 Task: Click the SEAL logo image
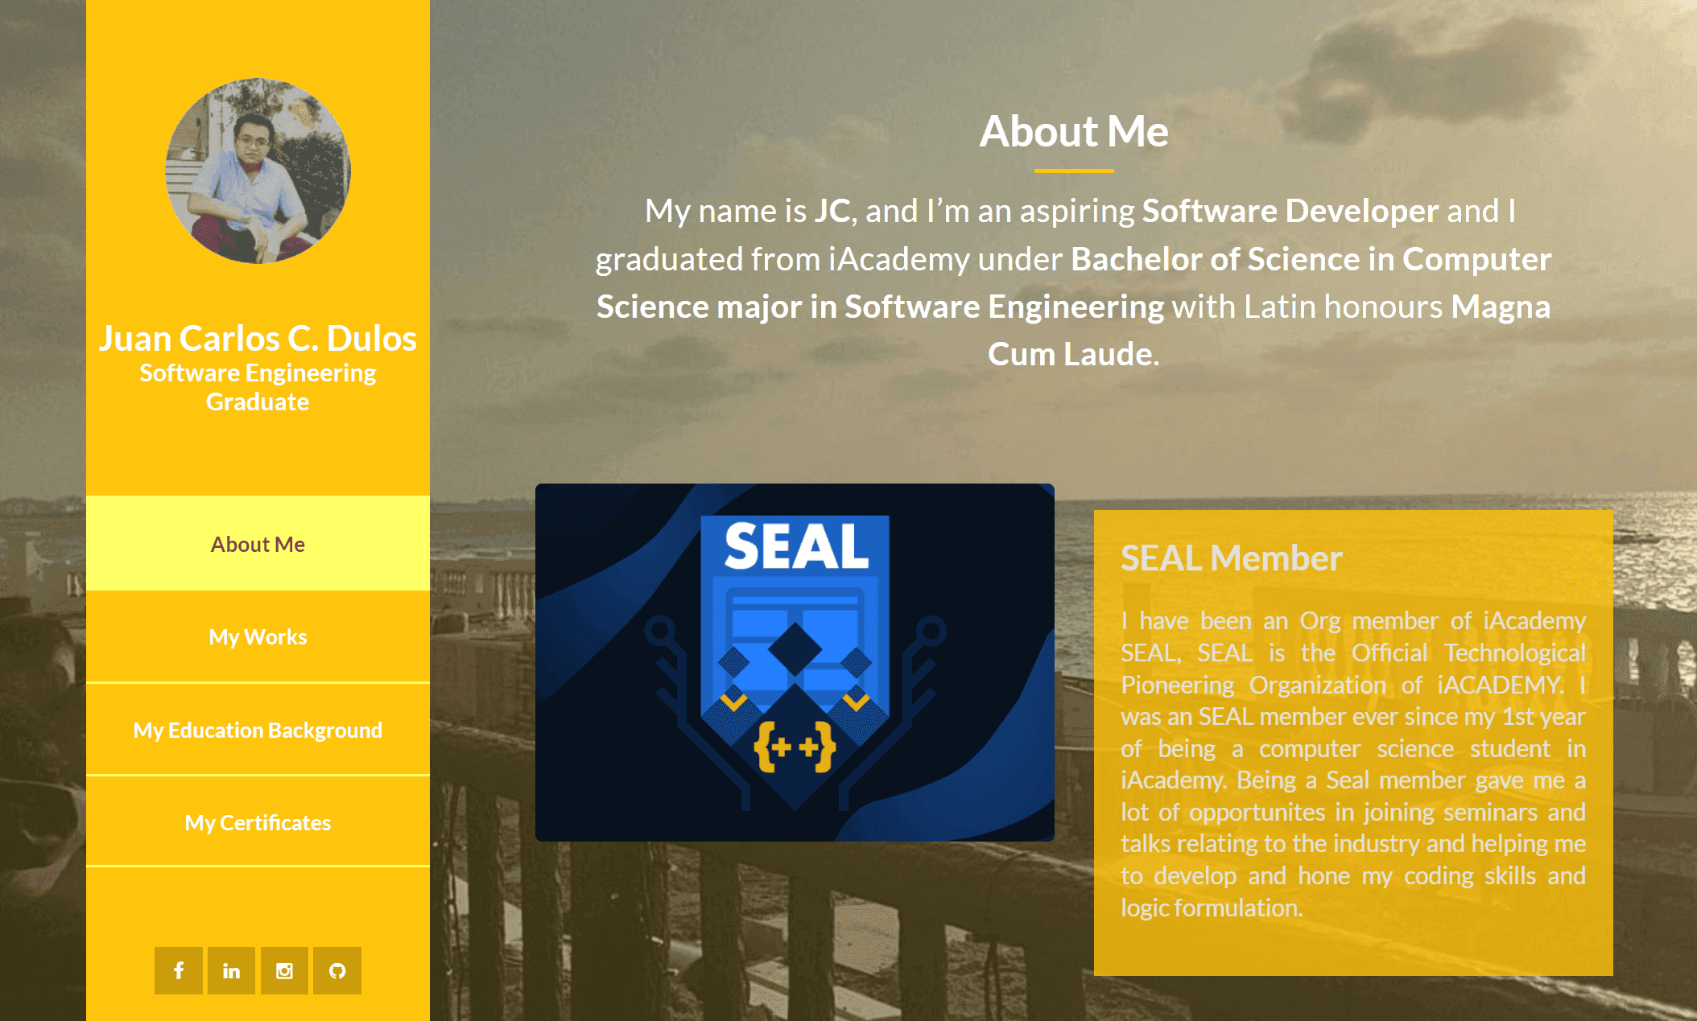coord(795,662)
